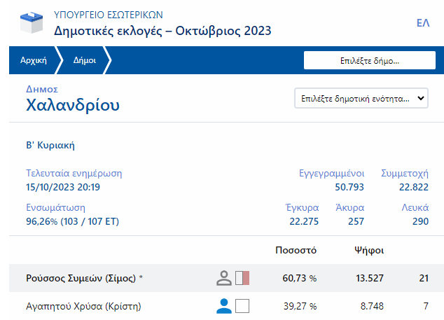
Task: Click the ballot box logo icon
Action: [x=29, y=23]
